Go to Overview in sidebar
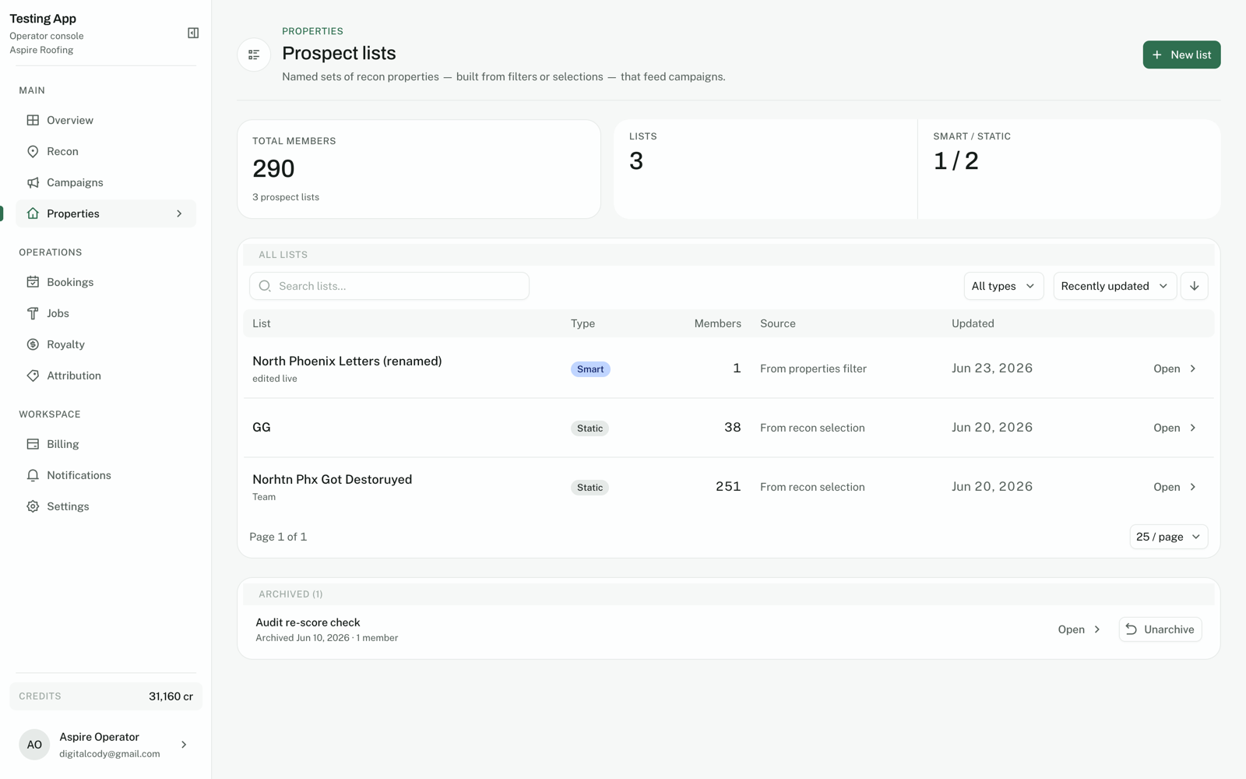1246x779 pixels. [x=106, y=120]
